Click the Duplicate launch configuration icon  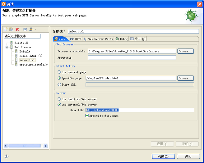[11, 29]
